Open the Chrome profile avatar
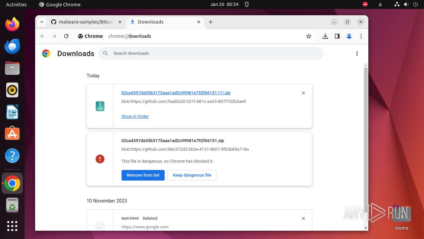The width and height of the screenshot is (424, 239). tap(349, 36)
